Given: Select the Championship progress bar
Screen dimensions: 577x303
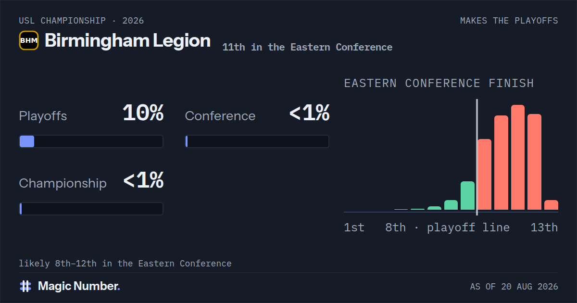Looking at the screenshot, I should pos(91,209).
